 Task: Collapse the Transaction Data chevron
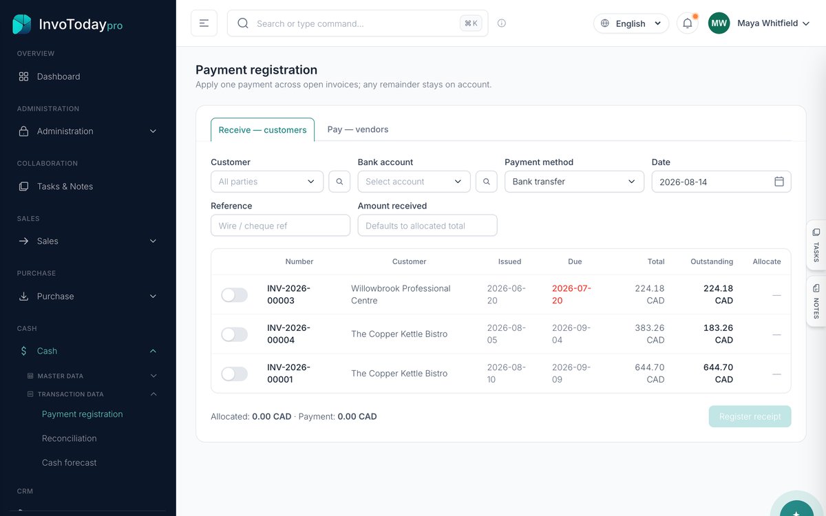click(153, 394)
